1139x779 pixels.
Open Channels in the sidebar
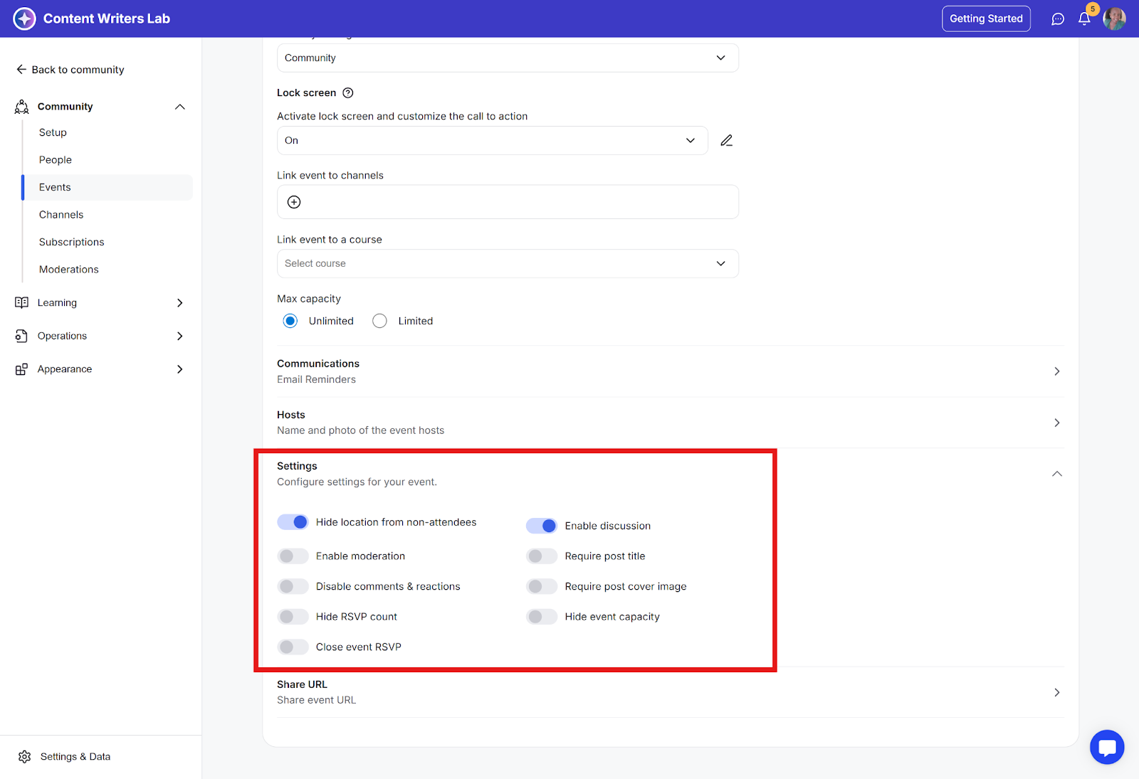[61, 215]
